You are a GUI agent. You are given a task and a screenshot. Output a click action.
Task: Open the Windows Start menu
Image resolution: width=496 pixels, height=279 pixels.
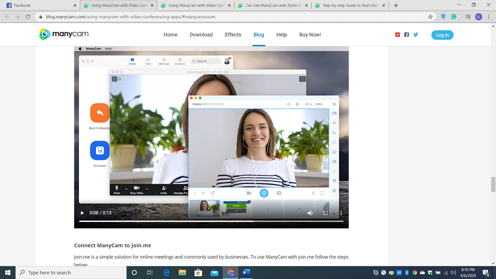[x=8, y=273]
